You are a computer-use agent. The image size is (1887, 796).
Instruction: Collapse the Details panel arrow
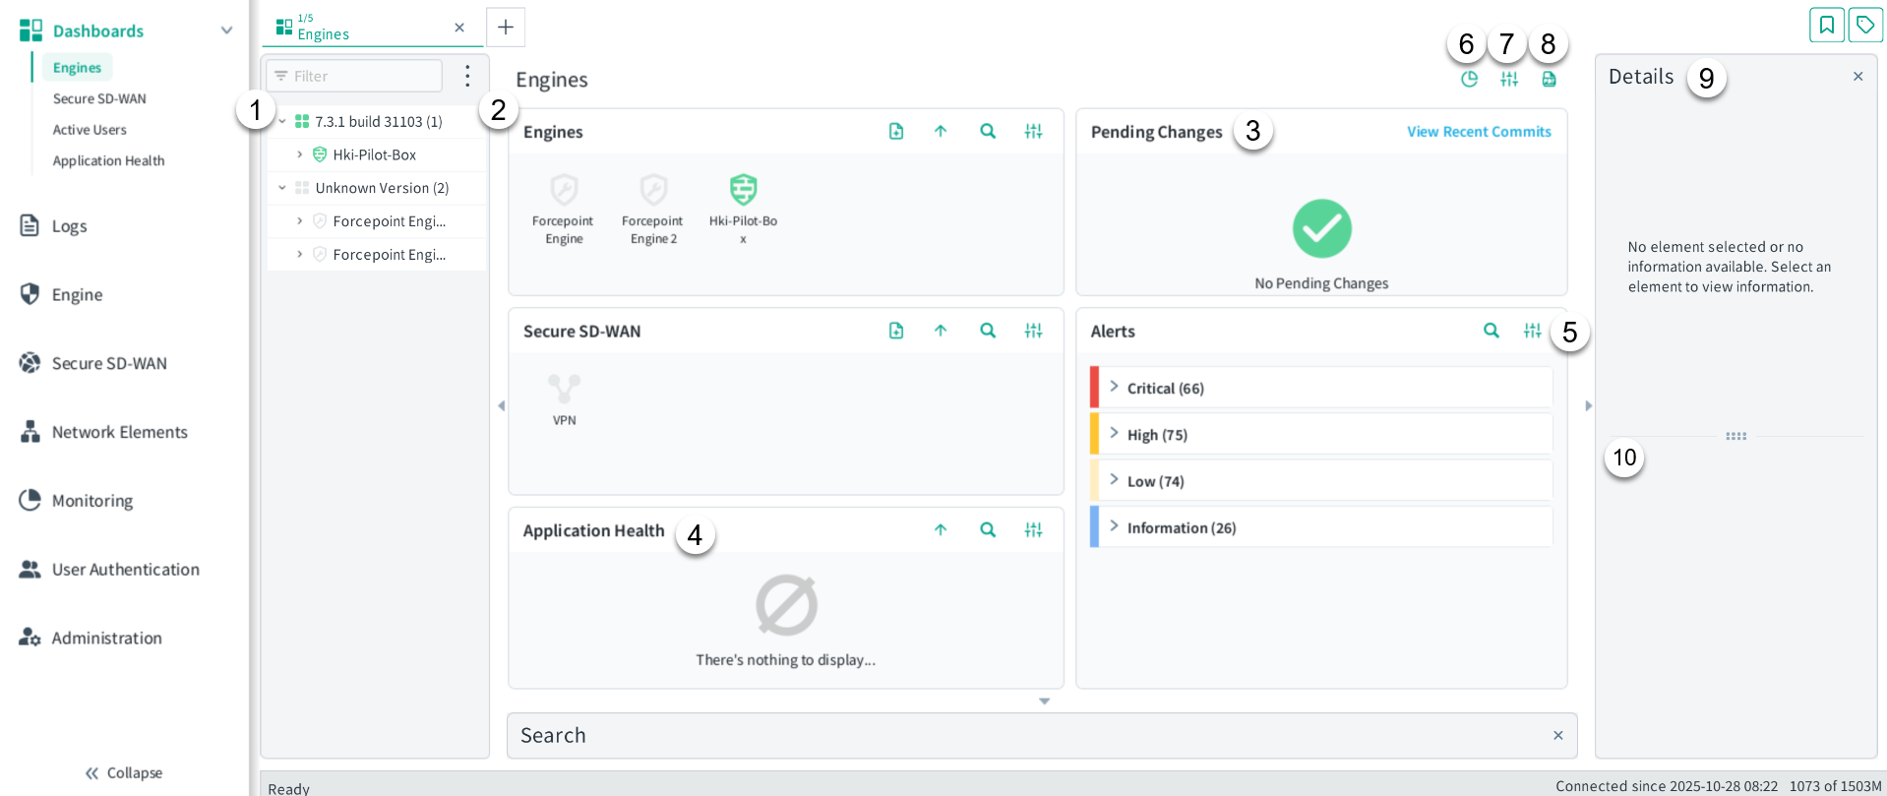pyautogui.click(x=1588, y=405)
